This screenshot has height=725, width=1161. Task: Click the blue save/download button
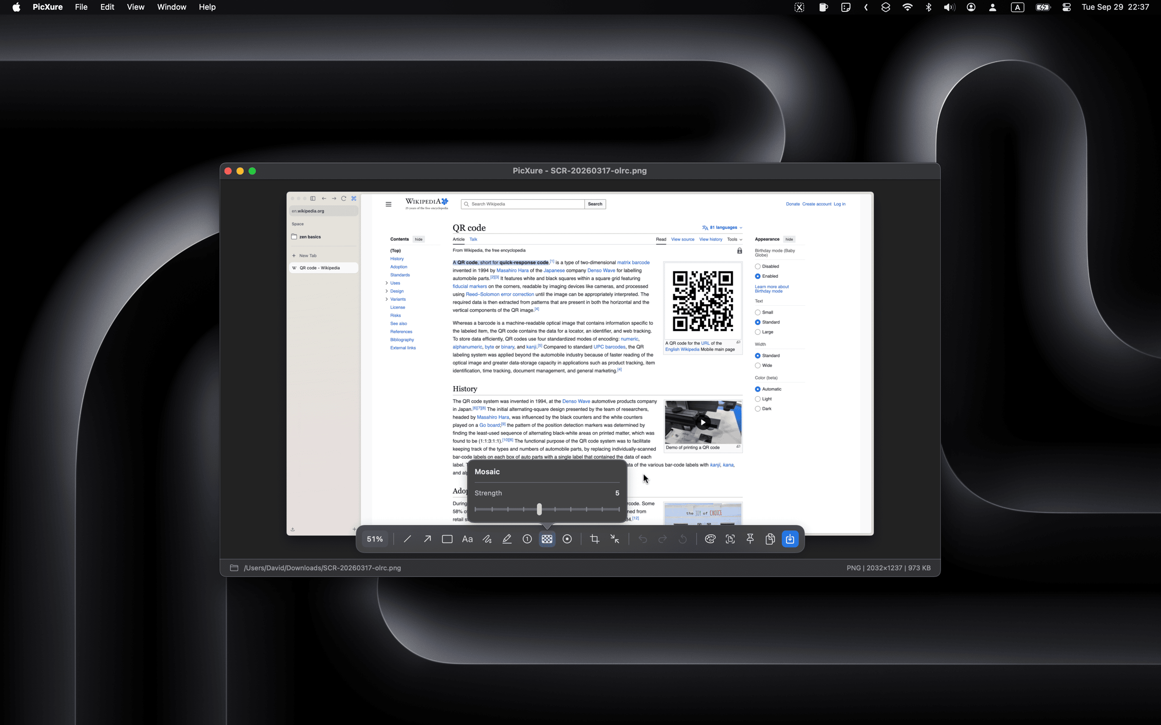point(790,539)
